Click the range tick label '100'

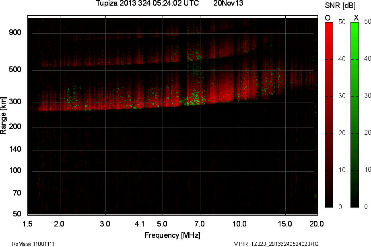[x=15, y=170]
